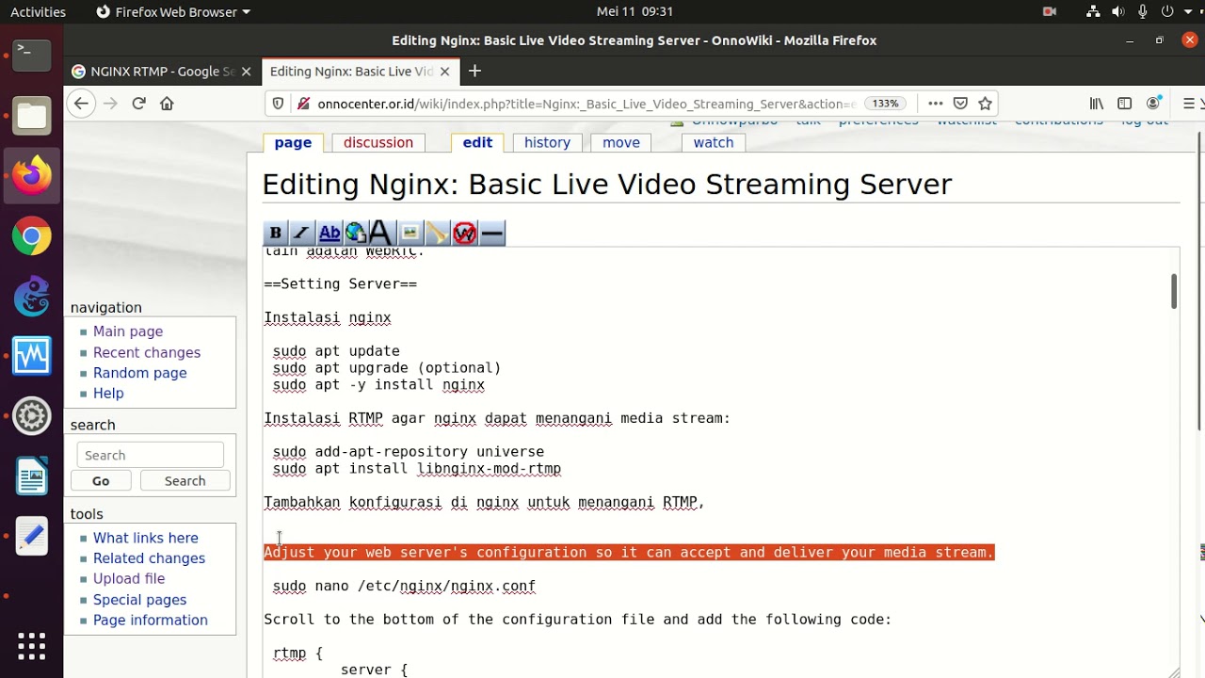Open text editor from dock
Image resolution: width=1205 pixels, height=678 pixels.
point(31,537)
